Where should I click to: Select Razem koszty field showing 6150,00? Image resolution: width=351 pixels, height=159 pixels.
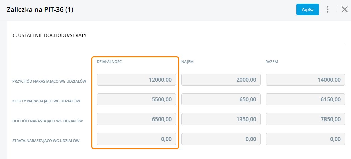[305, 99]
